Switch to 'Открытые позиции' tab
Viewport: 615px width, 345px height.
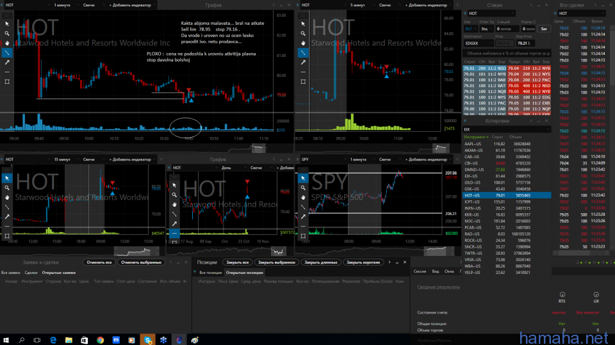point(244,273)
